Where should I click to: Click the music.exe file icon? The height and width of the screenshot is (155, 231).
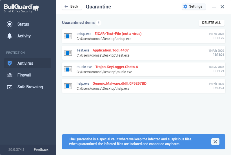(x=68, y=69)
